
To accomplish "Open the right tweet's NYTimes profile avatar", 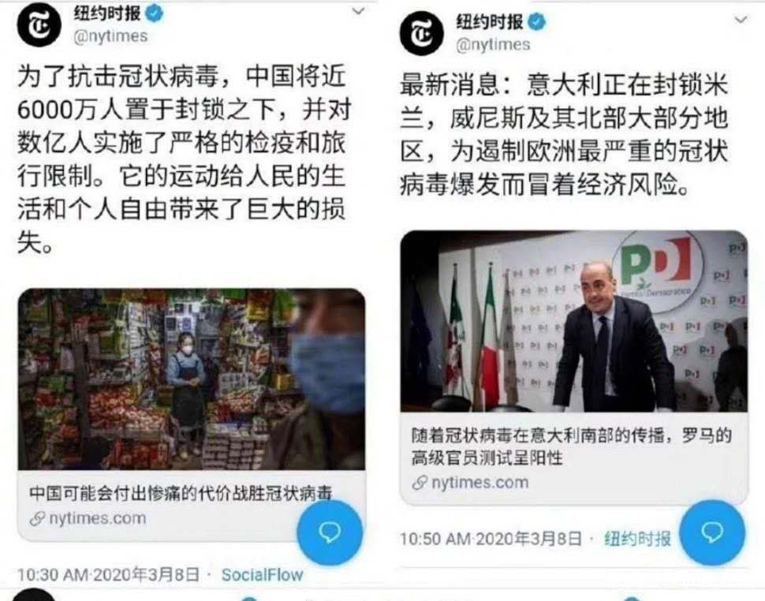I will coord(421,33).
